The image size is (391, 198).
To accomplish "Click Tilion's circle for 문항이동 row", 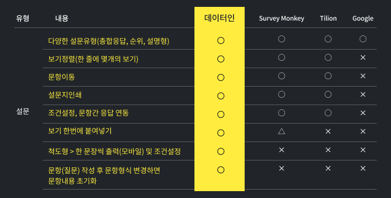I will point(328,76).
